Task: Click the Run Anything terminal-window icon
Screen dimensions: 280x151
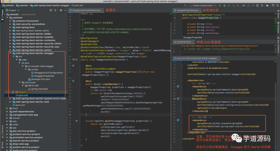Action: click(x=273, y=5)
